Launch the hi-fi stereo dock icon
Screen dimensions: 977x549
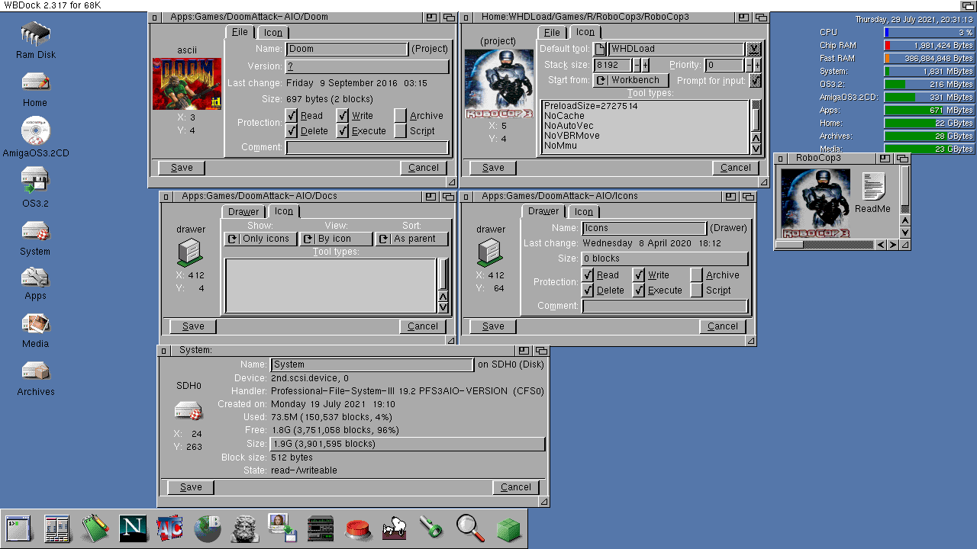pyautogui.click(x=321, y=528)
